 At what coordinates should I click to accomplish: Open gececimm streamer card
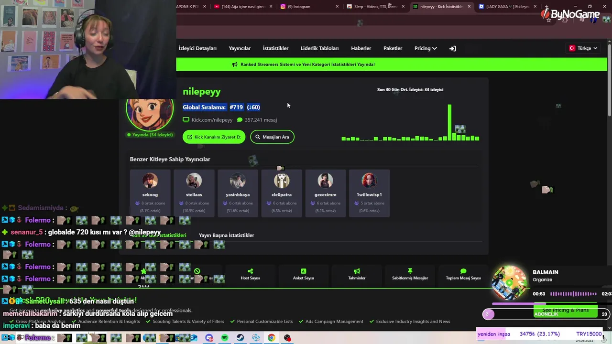point(325,193)
